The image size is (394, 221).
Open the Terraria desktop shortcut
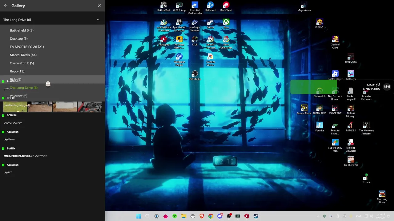tap(366, 179)
